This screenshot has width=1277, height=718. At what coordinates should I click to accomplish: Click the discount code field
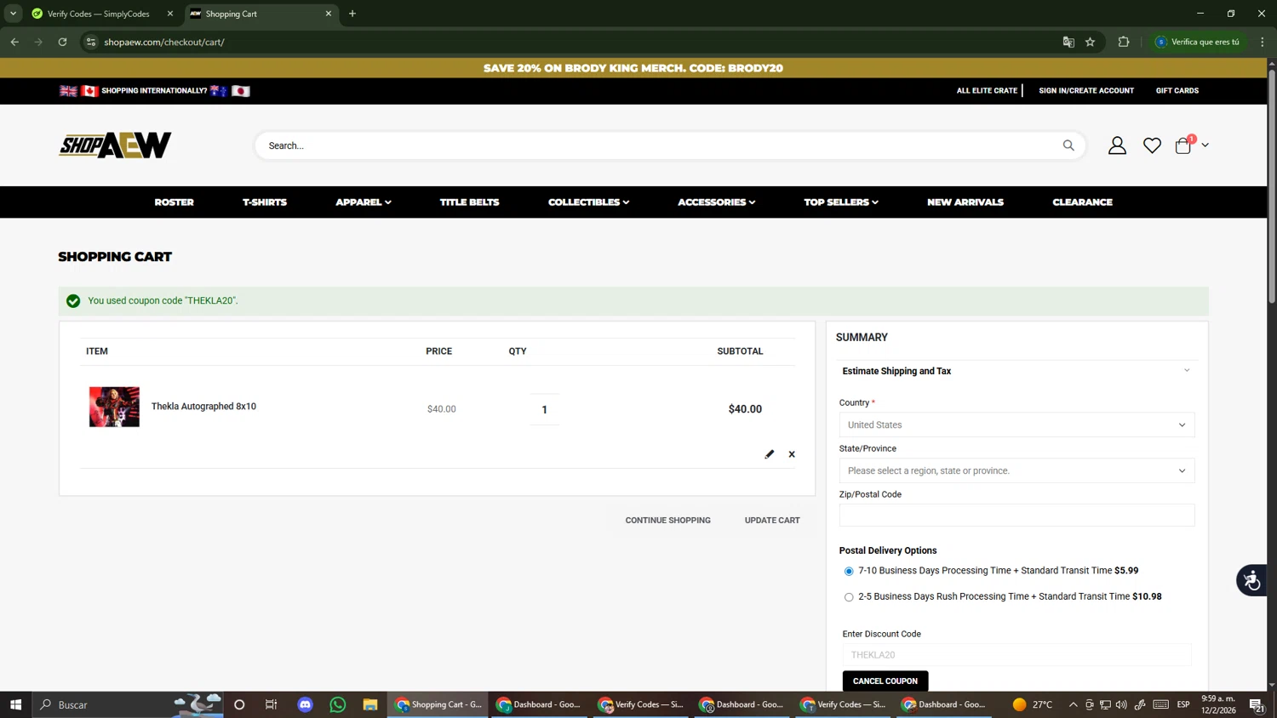(1016, 655)
